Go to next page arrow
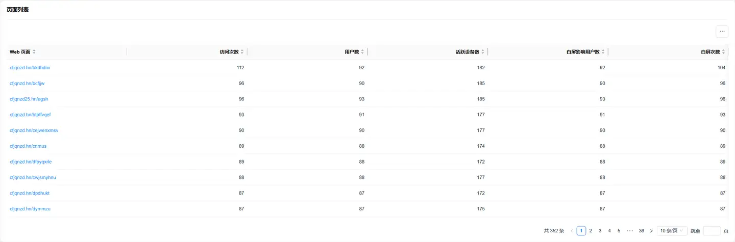This screenshot has height=242, width=735. (651, 231)
